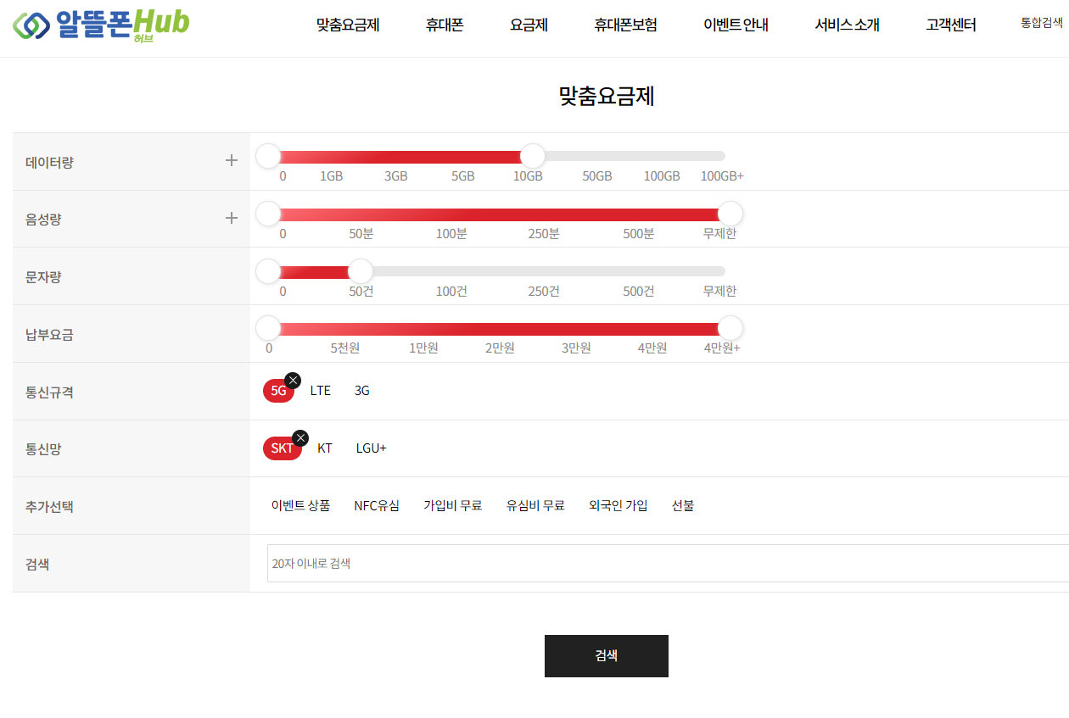Click the 음성량 row label
This screenshot has width=1069, height=718.
point(43,220)
